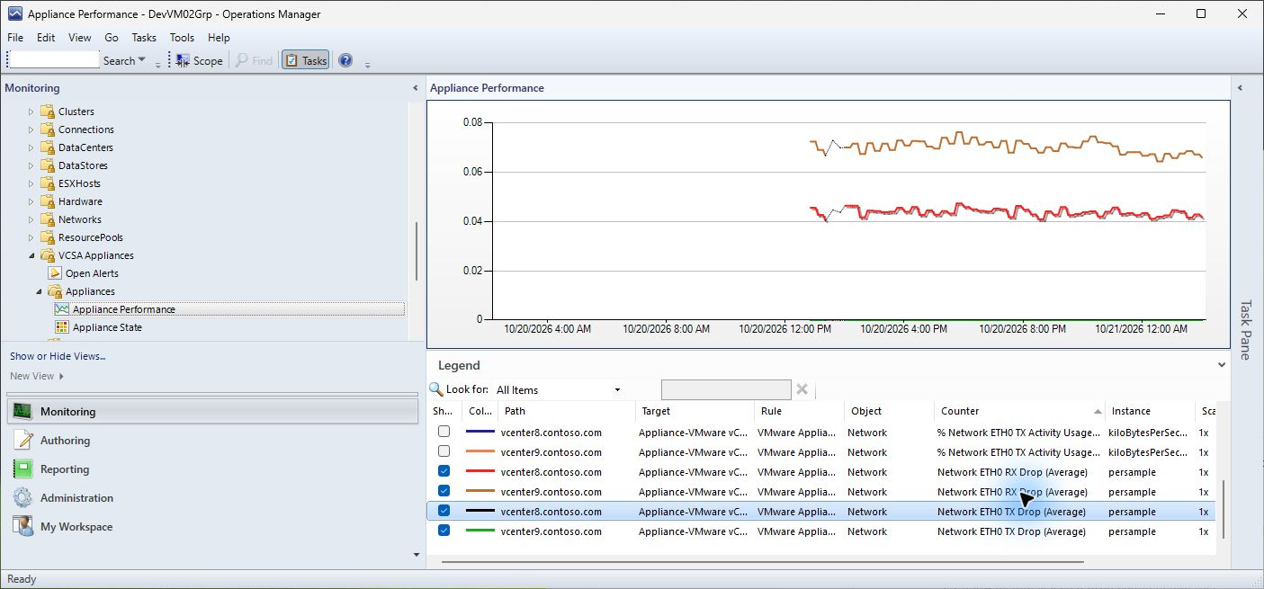The image size is (1264, 589).
Task: Select the Clusters folder icon
Action: (47, 112)
